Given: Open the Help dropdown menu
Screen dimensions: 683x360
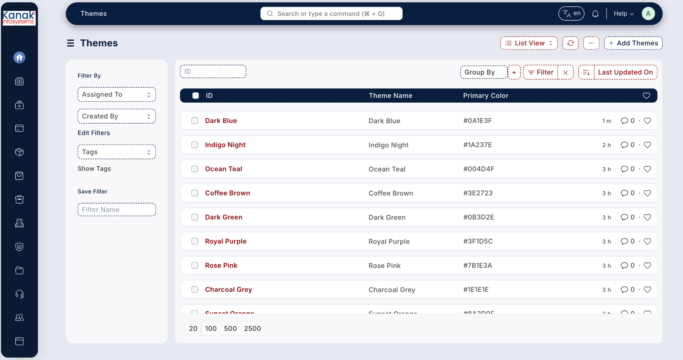Looking at the screenshot, I should (x=624, y=14).
